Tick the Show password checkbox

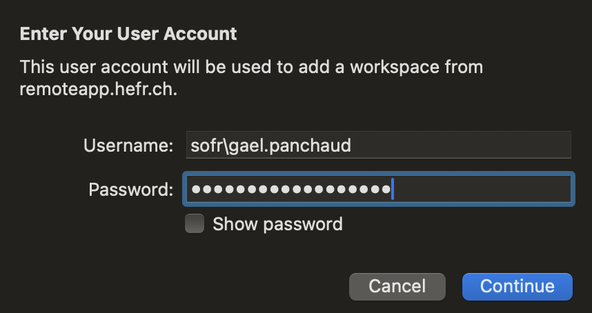point(195,223)
